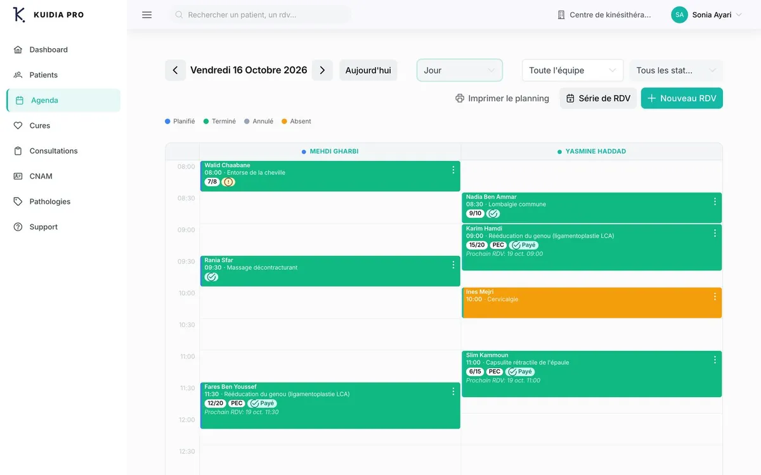761x475 pixels.
Task: Click the Pathologies tag icon in sidebar
Action: click(18, 201)
